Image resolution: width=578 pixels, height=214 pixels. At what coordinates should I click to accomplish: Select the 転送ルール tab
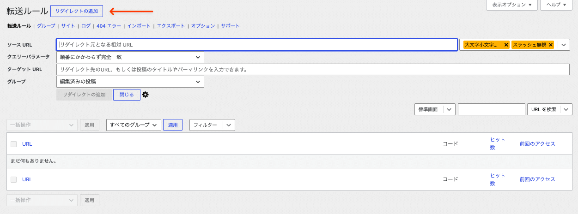(x=19, y=26)
